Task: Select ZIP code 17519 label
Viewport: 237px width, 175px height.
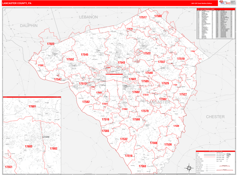Action: tap(181, 59)
